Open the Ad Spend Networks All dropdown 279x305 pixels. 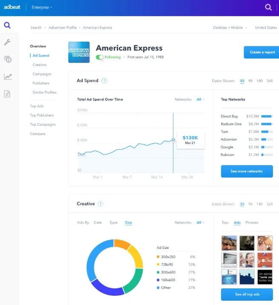point(200,100)
